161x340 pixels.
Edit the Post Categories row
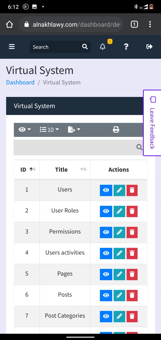pos(119,316)
